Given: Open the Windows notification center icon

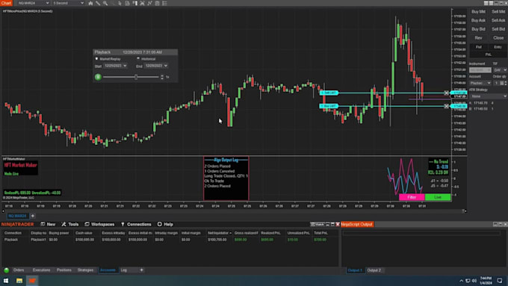Looking at the screenshot, I should (500, 281).
